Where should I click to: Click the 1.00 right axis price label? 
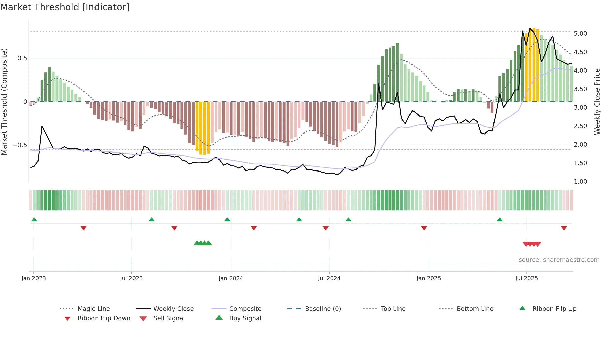coord(580,182)
